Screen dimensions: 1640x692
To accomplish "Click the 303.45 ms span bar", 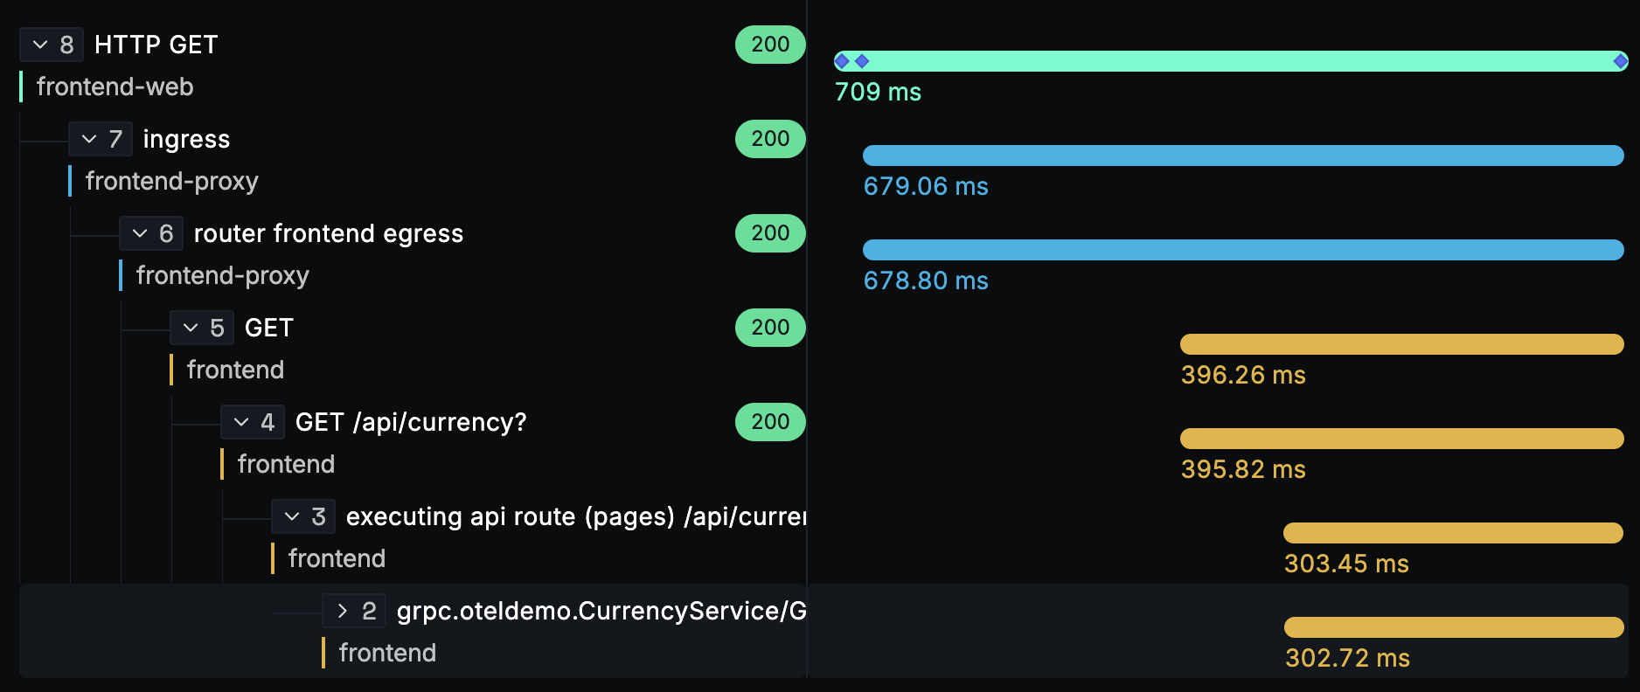I will tap(1452, 533).
